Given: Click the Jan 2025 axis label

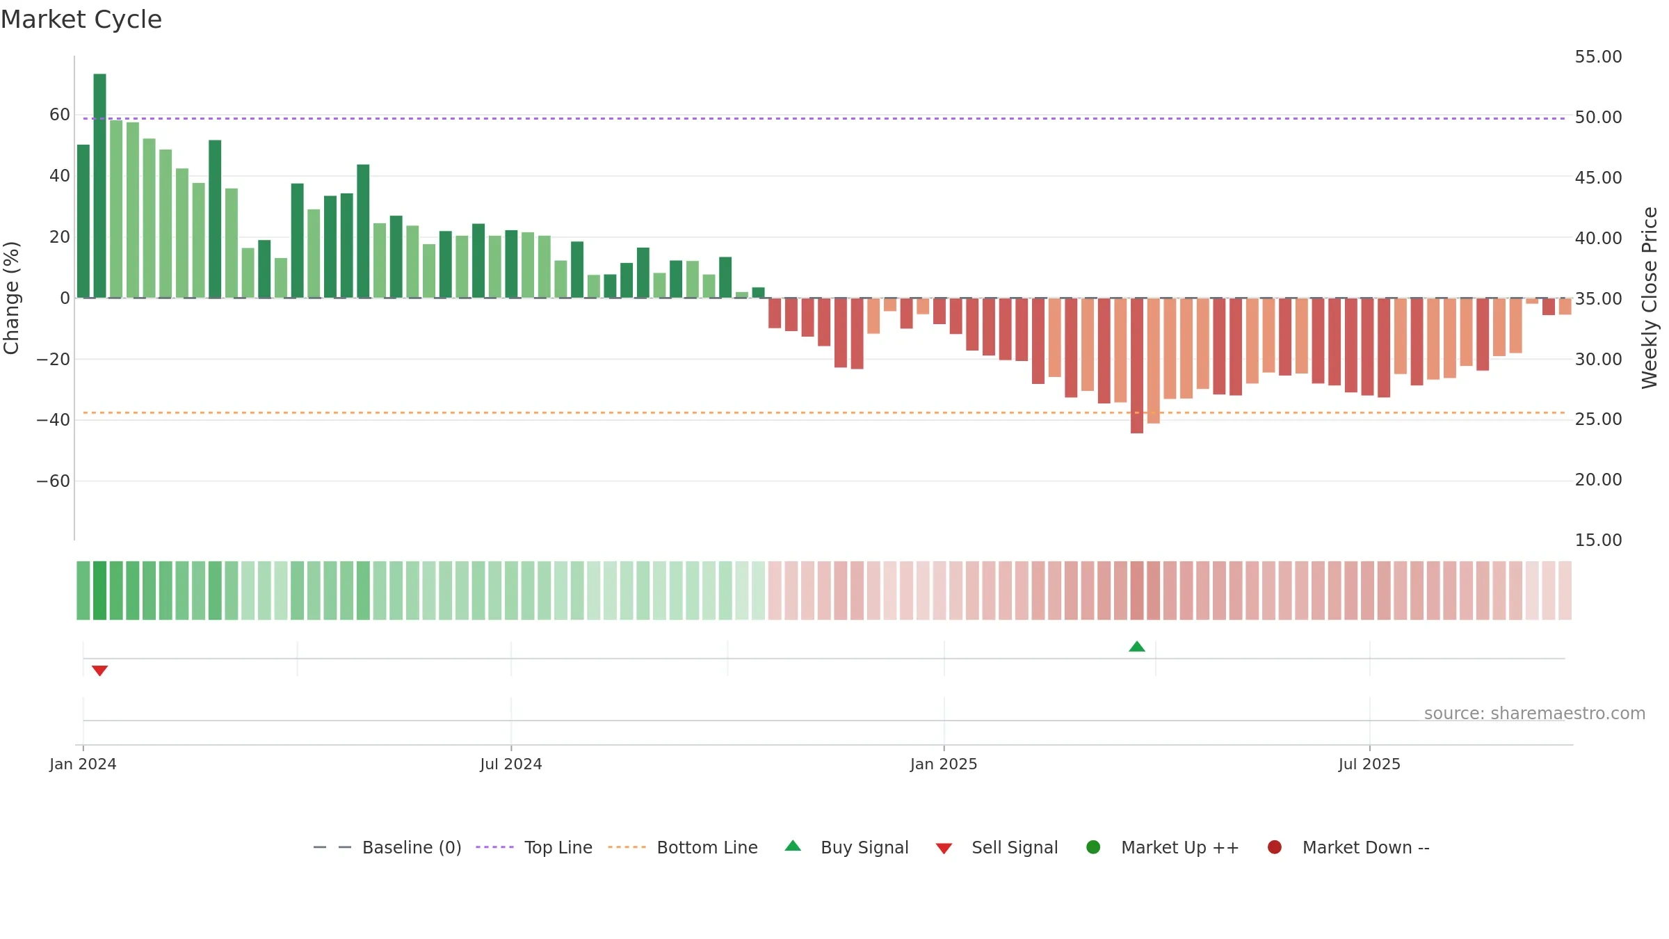Looking at the screenshot, I should pos(944,764).
